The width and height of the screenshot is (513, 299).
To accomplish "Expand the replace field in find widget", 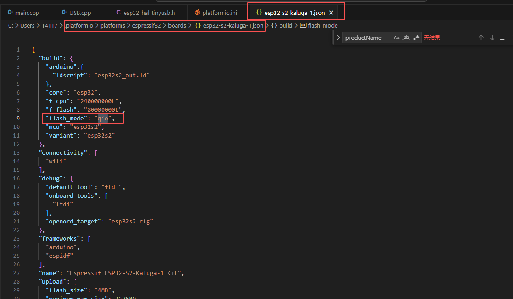I will 338,38.
